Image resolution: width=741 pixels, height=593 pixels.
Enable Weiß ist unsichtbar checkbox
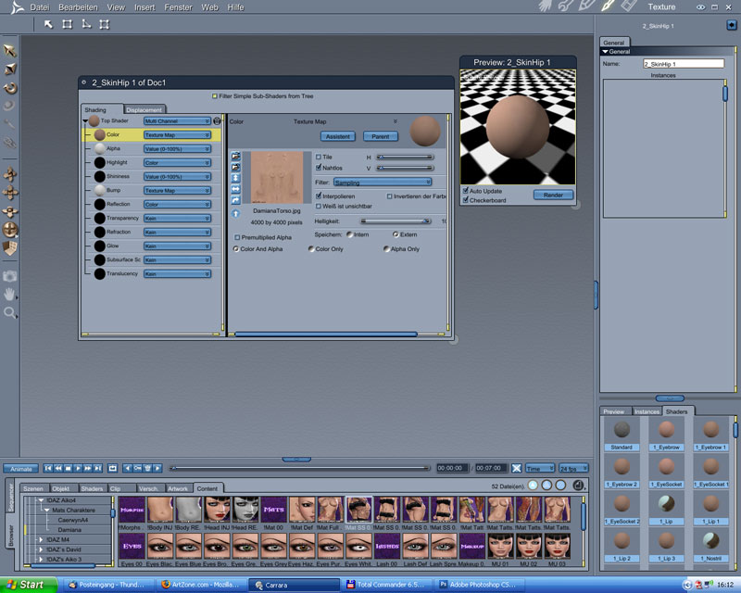(319, 207)
